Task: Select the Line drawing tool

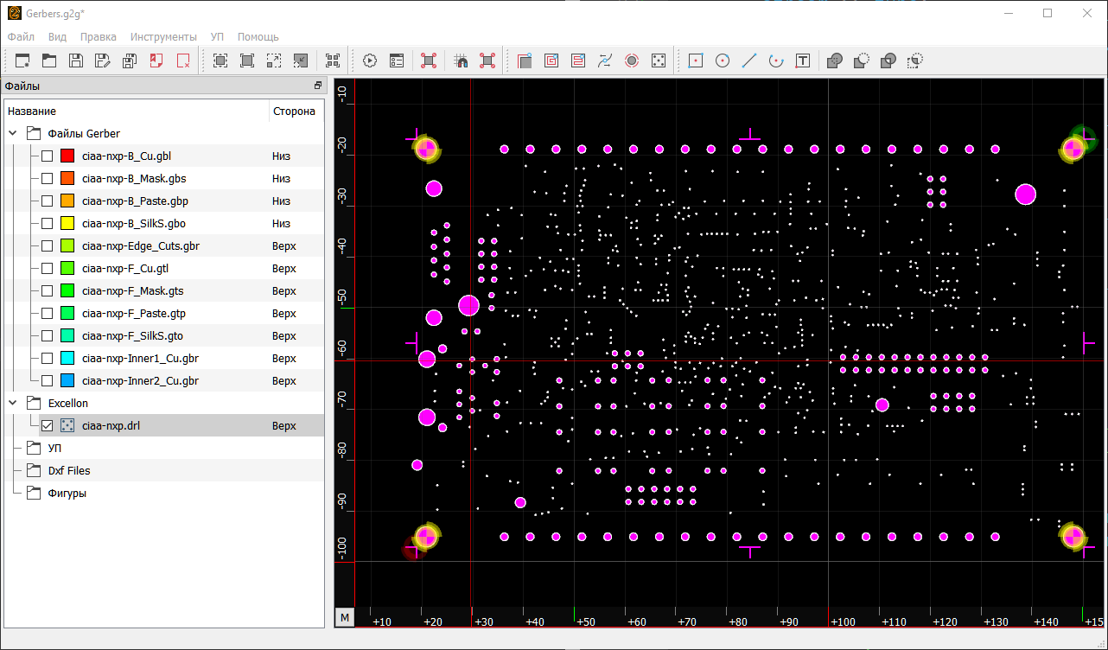Action: 749,61
